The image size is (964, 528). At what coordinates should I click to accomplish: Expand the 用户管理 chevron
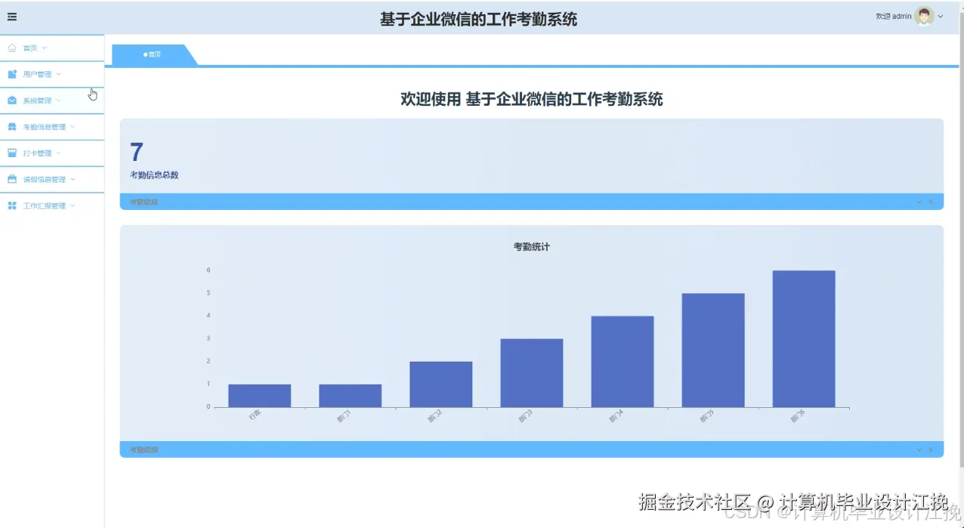point(58,74)
